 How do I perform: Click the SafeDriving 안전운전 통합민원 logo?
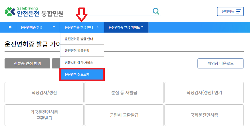coord(34,11)
